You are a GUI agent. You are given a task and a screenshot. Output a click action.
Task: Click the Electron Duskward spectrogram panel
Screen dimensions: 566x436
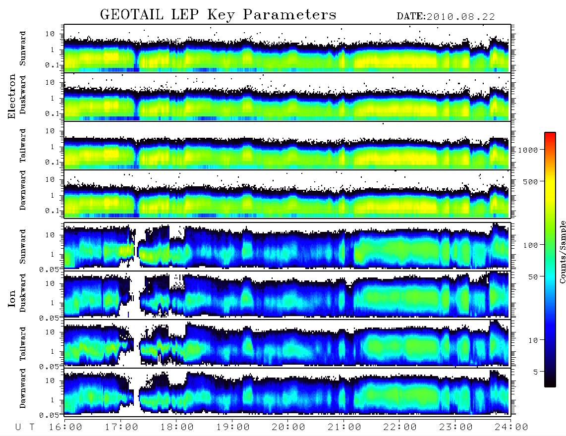pyautogui.click(x=287, y=97)
